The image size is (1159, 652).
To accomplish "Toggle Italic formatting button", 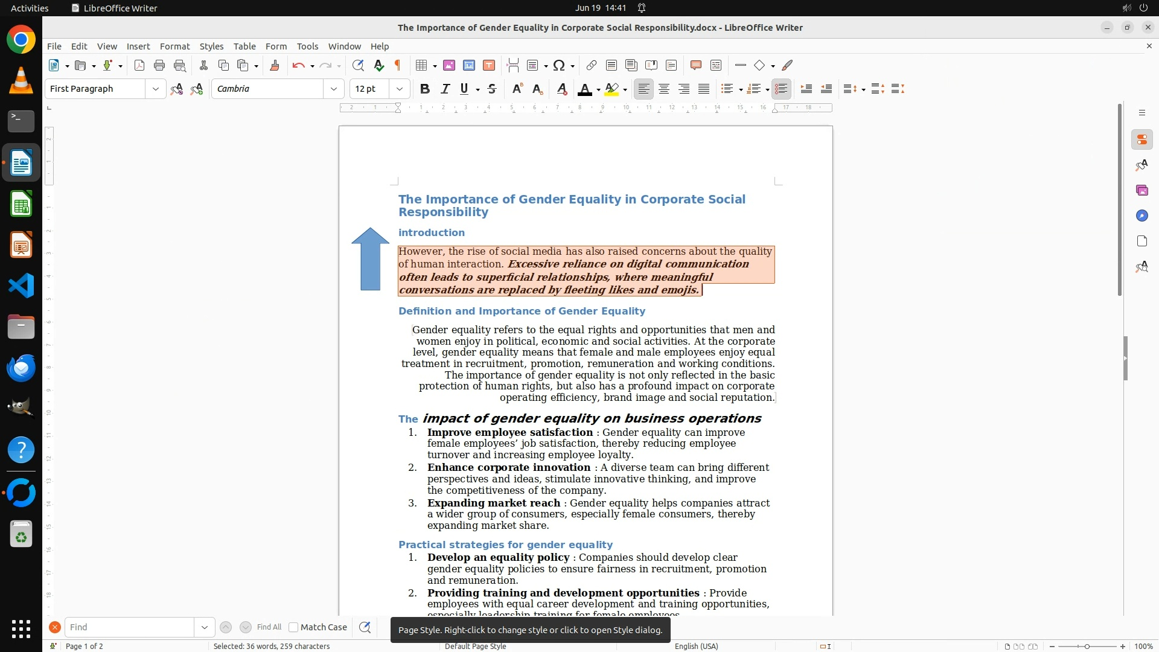I will tap(445, 89).
